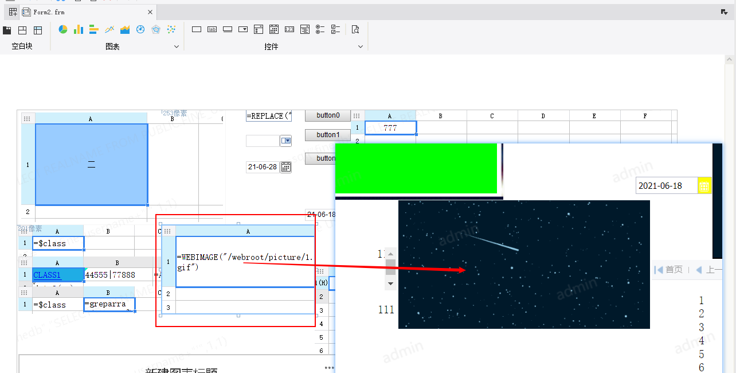Screen dimensions: 736x373
Task: Select the large blue merged cell in row 1
Action: pos(91,165)
